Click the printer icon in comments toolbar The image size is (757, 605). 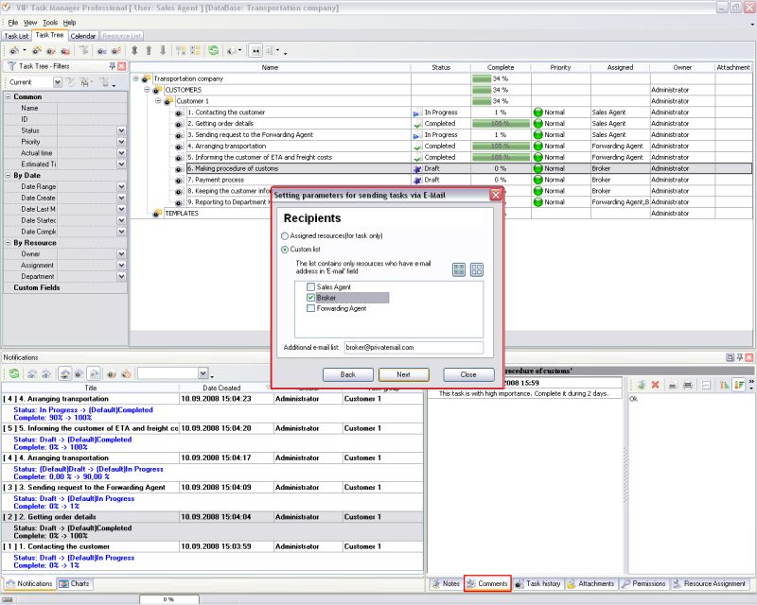(688, 385)
